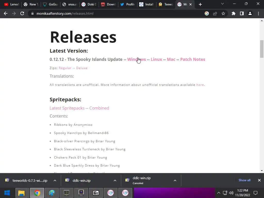Open the Regular zip link
Screen dimensions: 264x198
pos(65,68)
